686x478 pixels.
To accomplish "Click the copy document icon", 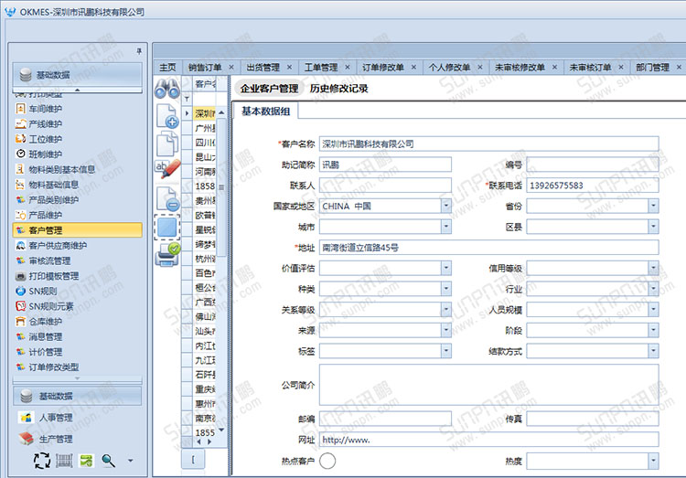I will coord(166,143).
